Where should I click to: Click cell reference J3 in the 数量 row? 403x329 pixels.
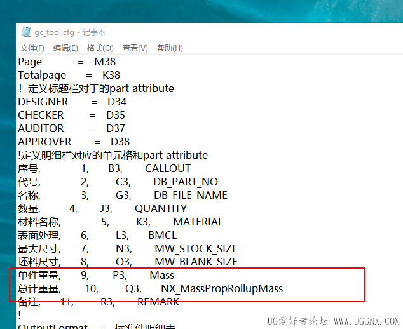tap(106, 209)
